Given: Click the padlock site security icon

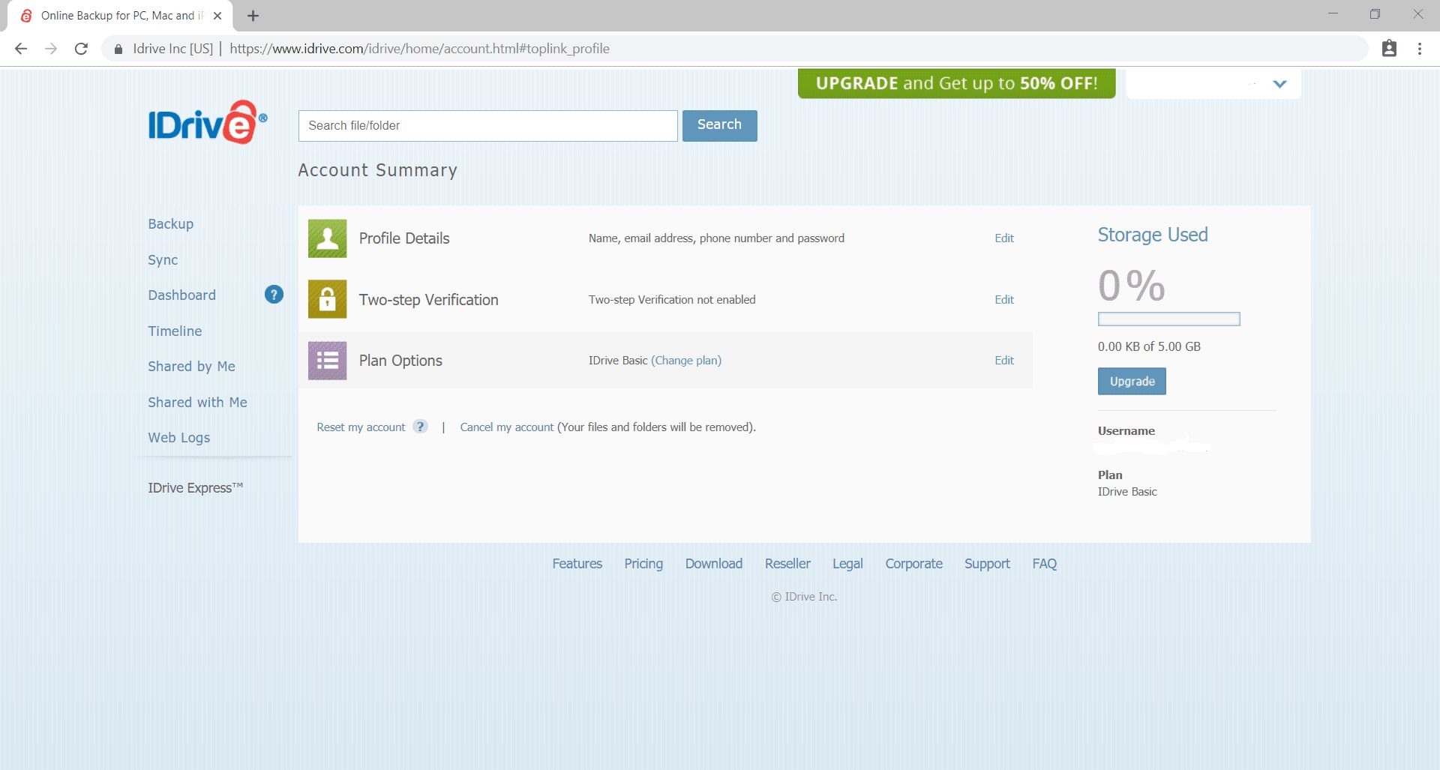Looking at the screenshot, I should coord(118,49).
